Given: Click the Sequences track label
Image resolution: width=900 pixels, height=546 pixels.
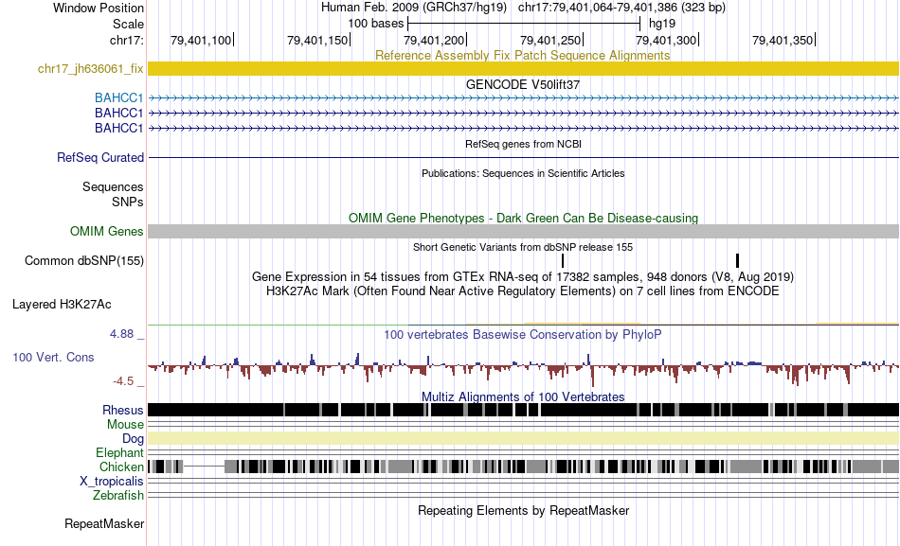Looking at the screenshot, I should pyautogui.click(x=113, y=187).
